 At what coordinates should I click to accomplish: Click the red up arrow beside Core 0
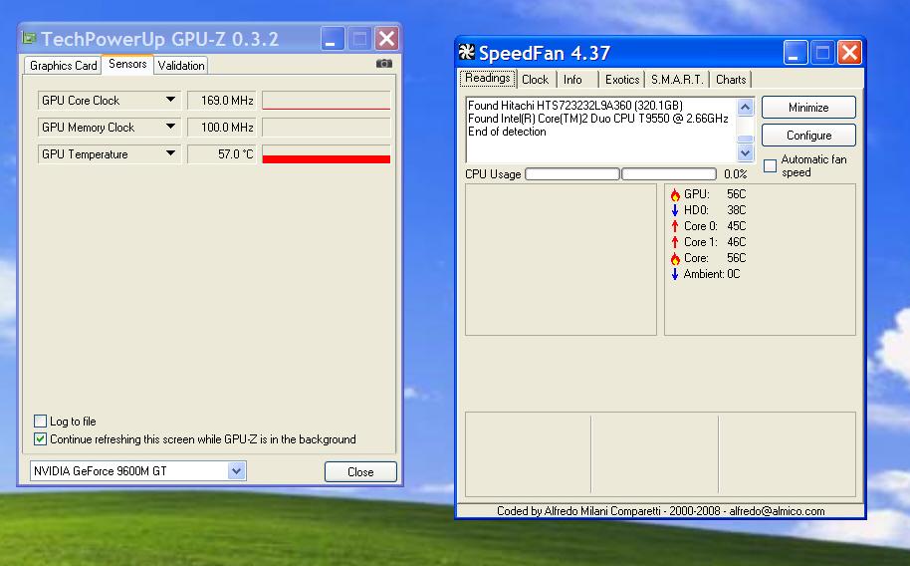[x=675, y=226]
